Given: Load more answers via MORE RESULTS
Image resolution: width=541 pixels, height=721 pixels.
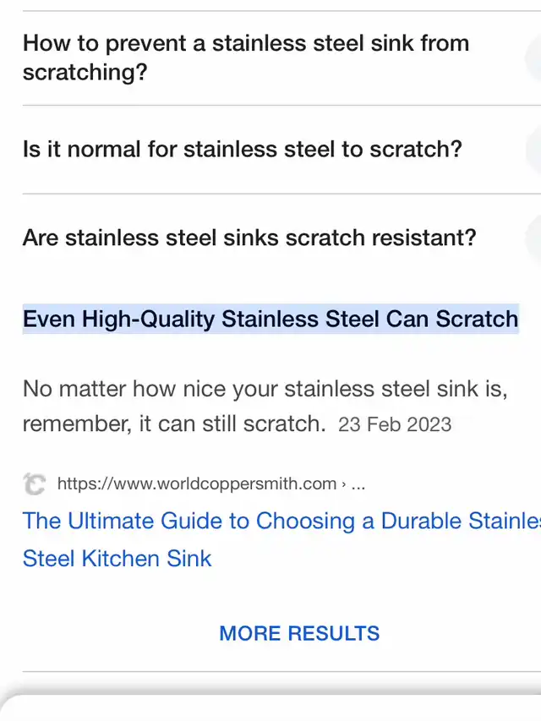Looking at the screenshot, I should click(x=299, y=633).
